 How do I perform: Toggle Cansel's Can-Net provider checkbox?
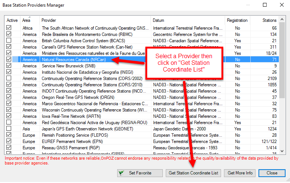click(x=9, y=47)
